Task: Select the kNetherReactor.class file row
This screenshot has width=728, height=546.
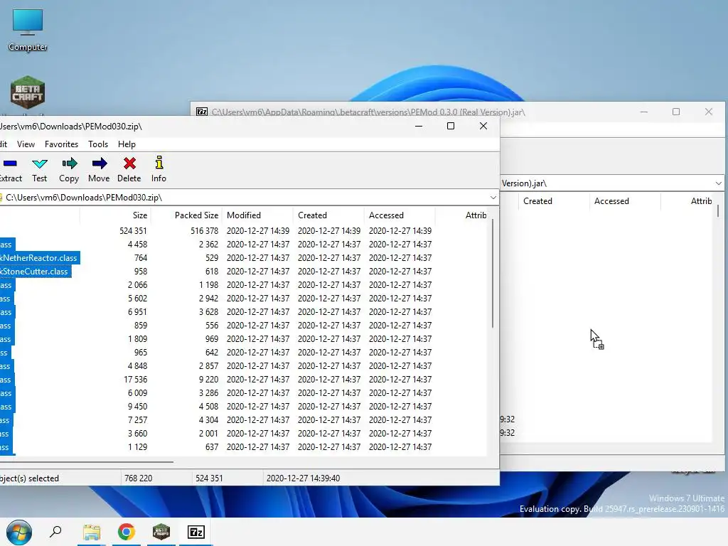Action: (38, 258)
